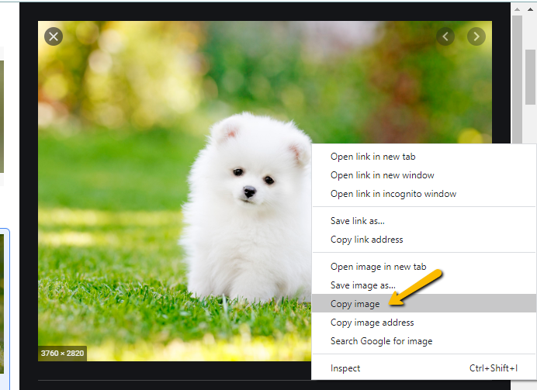Select "Open link in new tab"
This screenshot has width=537, height=390.
(x=372, y=157)
